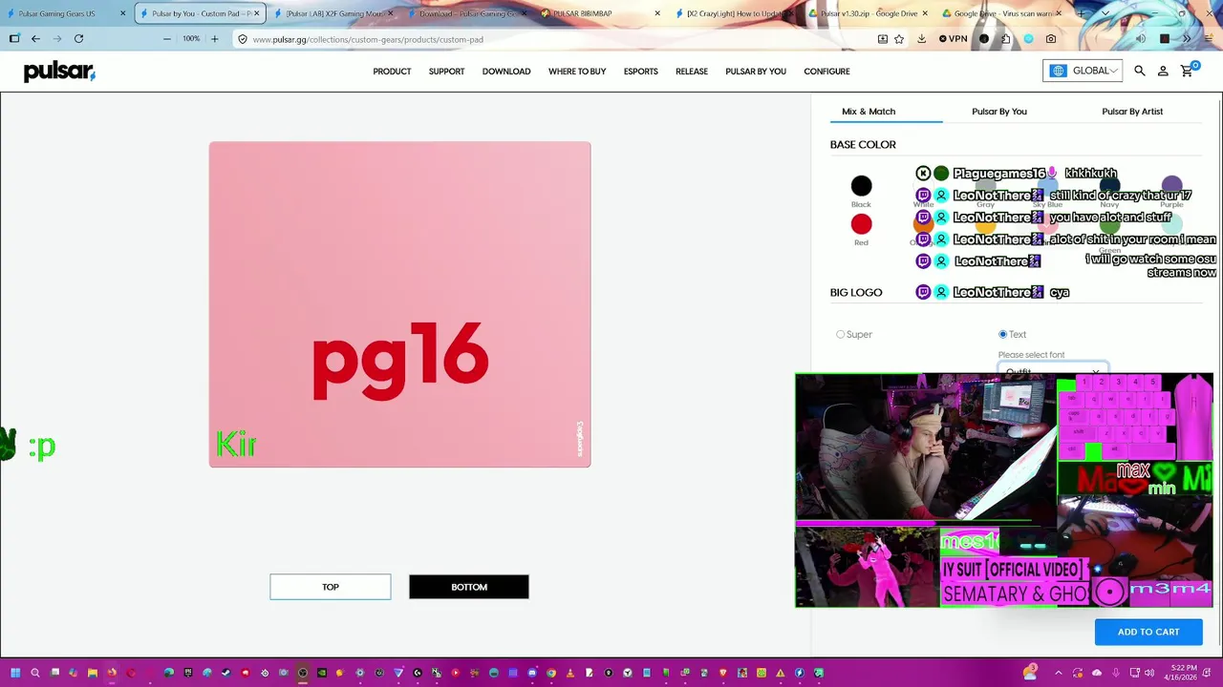Screen dimensions: 1223x687
Task: Choose the Black base color swatch
Action: (861, 186)
